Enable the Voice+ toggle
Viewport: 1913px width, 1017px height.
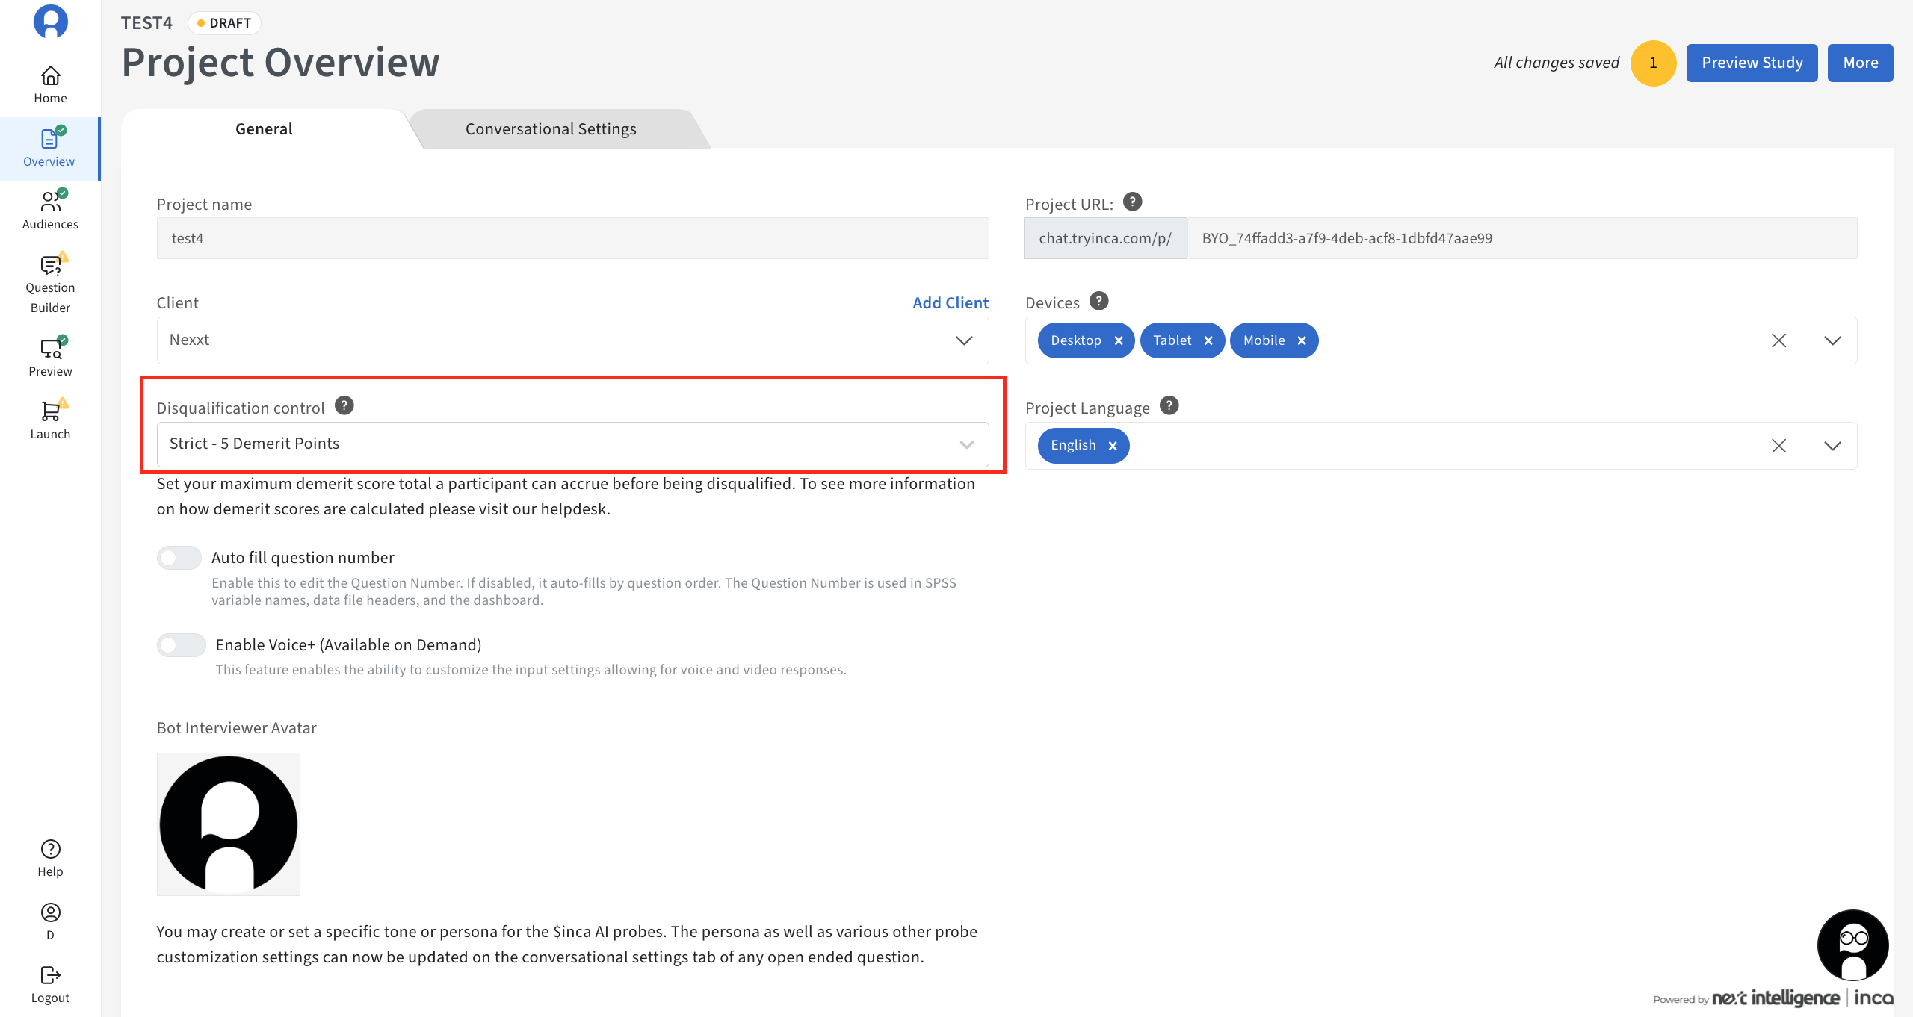181,645
